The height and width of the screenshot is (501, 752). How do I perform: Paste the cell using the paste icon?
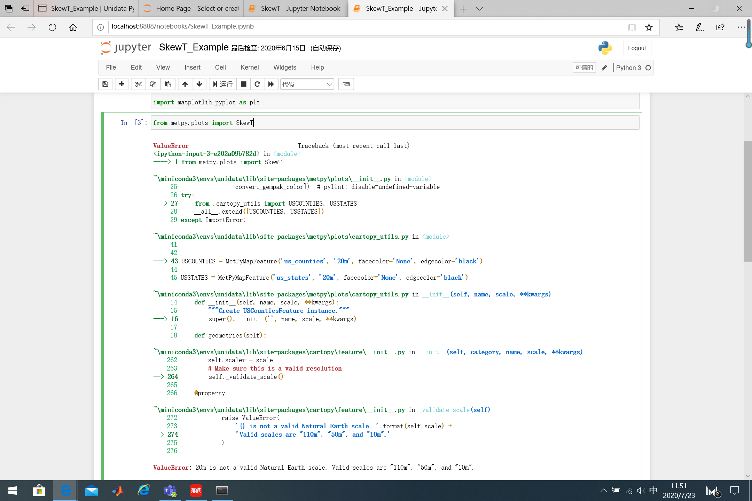[x=168, y=84]
